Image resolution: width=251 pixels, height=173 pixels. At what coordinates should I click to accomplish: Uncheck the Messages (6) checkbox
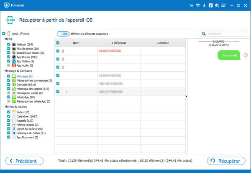tap(9, 76)
